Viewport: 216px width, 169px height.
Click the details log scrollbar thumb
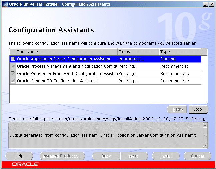pos(205,135)
